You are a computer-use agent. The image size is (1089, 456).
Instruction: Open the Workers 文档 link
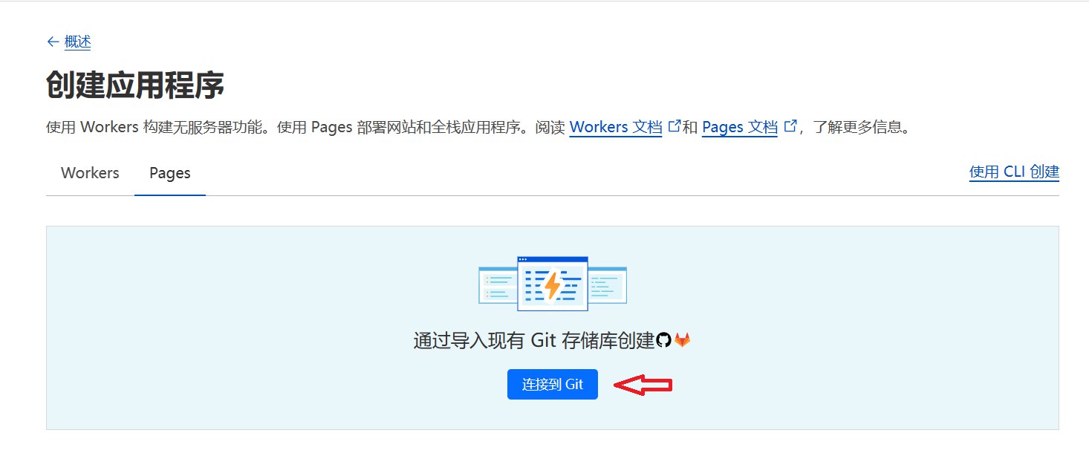pyautogui.click(x=615, y=127)
